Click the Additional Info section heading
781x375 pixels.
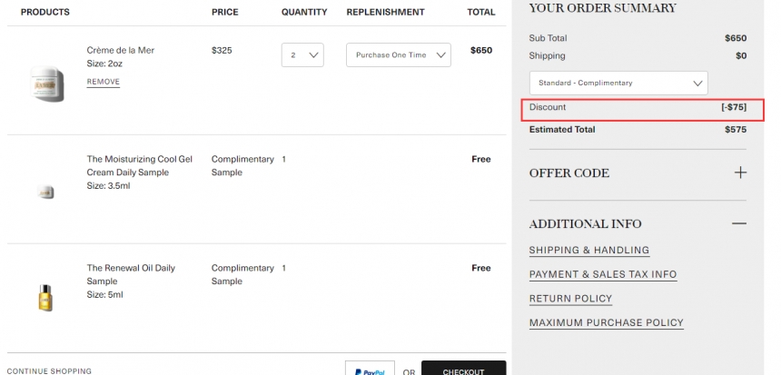tap(585, 223)
